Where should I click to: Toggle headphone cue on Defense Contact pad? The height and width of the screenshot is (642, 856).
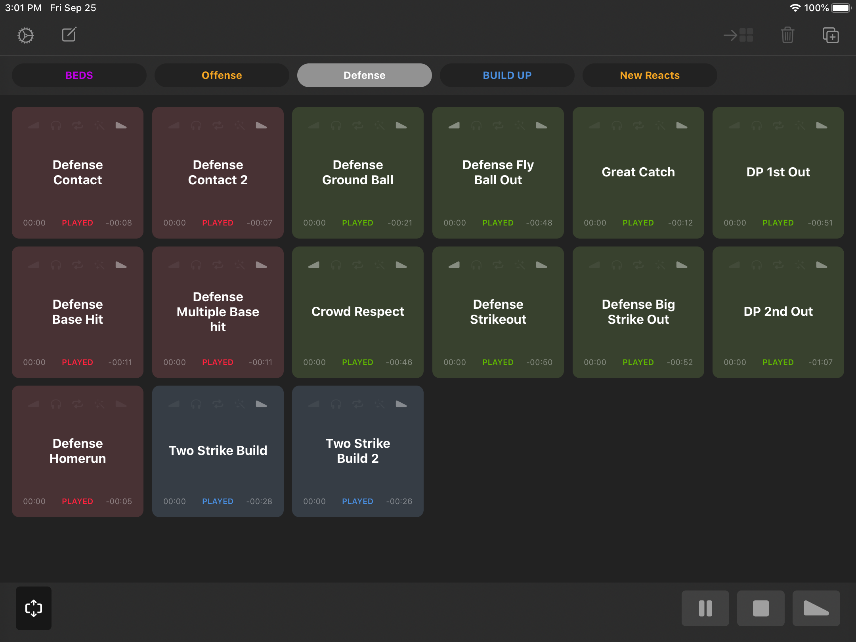56,126
